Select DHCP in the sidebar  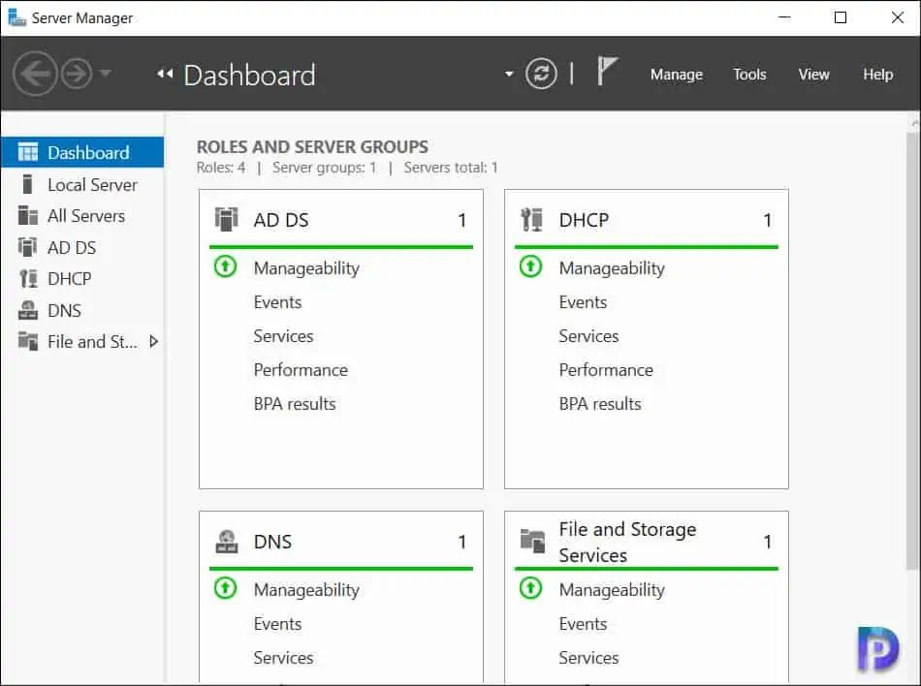(82, 279)
